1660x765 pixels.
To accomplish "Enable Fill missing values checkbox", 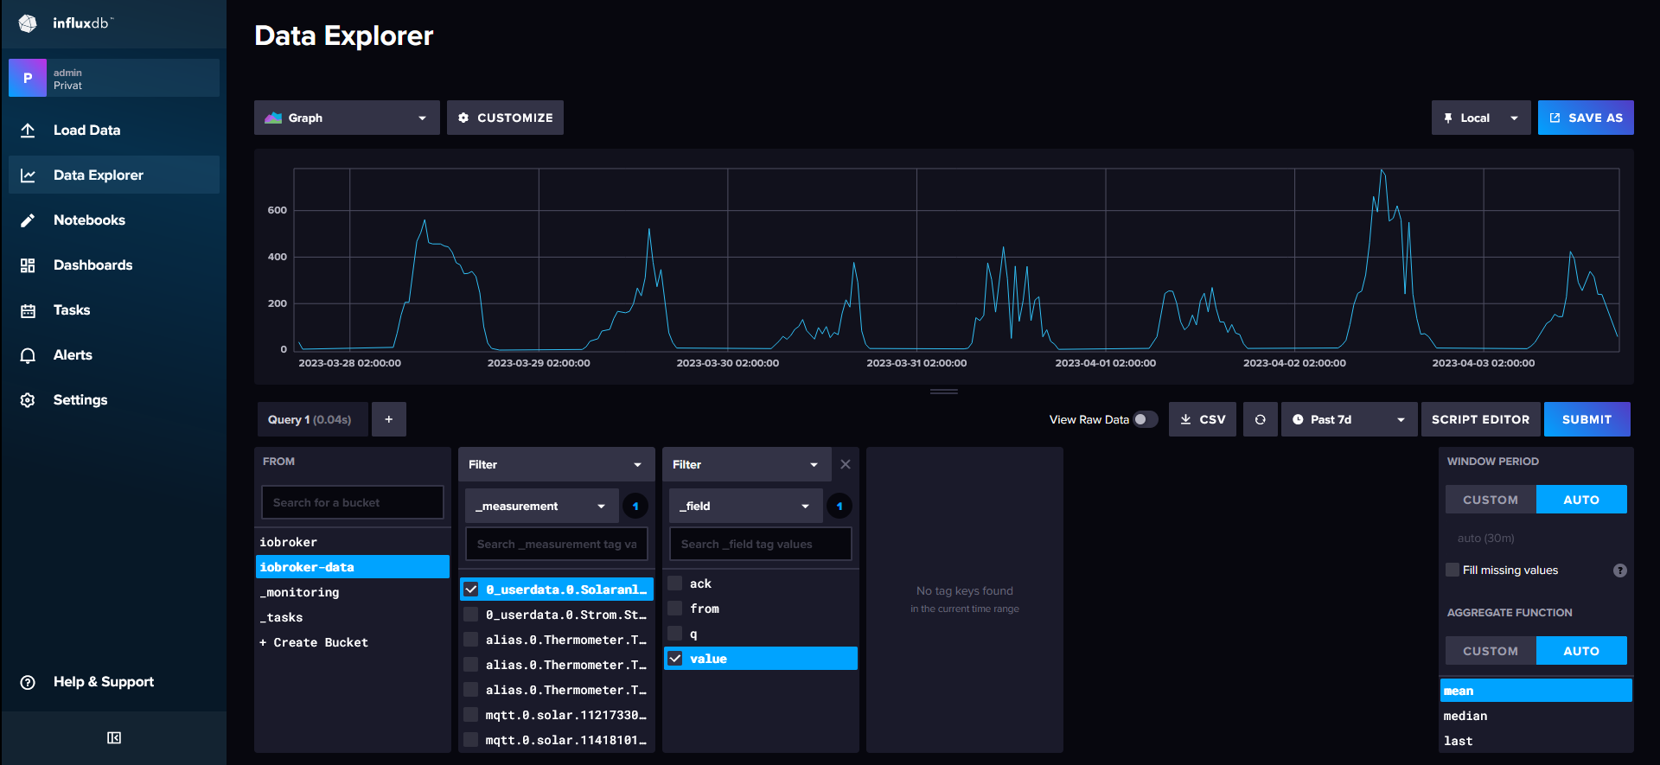I will pos(1452,570).
